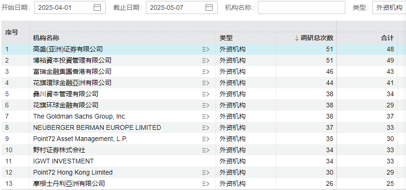This screenshot has height=190, width=406.
Task: Click detail arrow icon for The Goldman Sachs Group
Action: click(x=206, y=116)
